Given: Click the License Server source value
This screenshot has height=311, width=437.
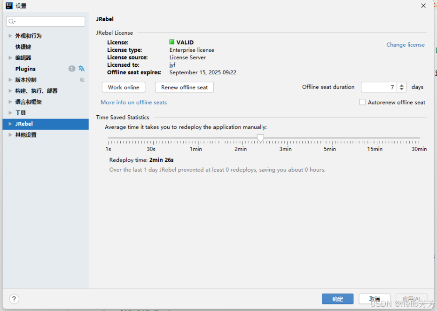Looking at the screenshot, I should point(187,57).
